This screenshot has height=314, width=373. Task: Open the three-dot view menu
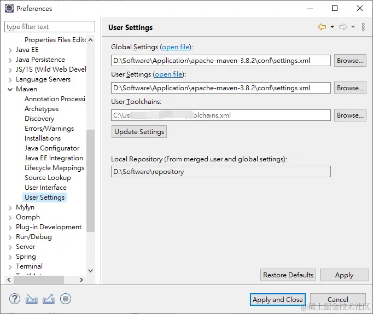tap(363, 27)
